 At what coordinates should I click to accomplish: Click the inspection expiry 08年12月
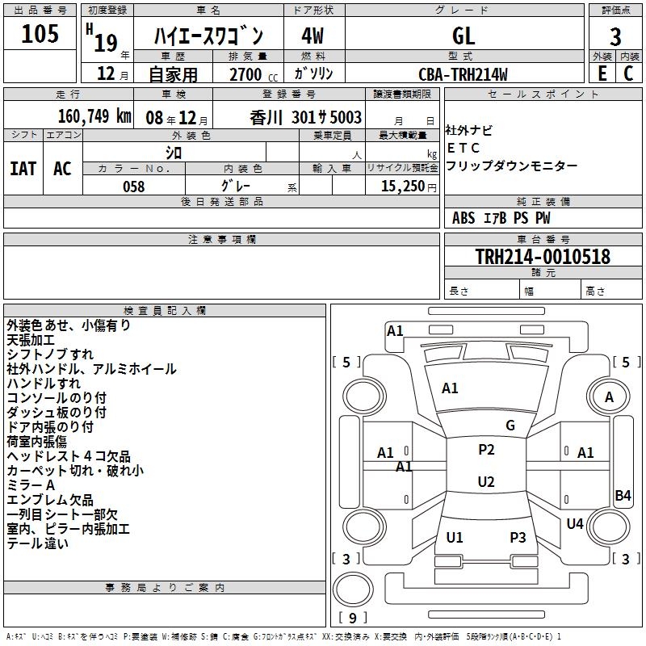coord(177,118)
